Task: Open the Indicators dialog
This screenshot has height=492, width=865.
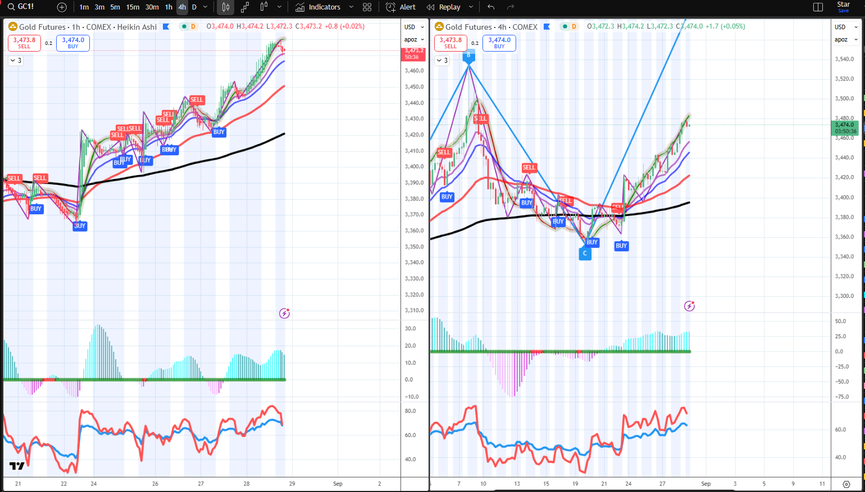Action: 318,7
